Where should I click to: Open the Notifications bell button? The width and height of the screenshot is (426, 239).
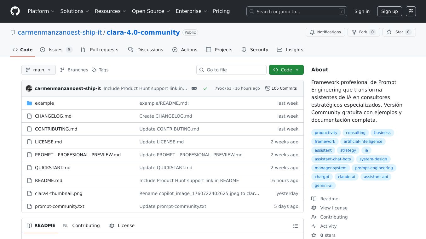pyautogui.click(x=325, y=32)
